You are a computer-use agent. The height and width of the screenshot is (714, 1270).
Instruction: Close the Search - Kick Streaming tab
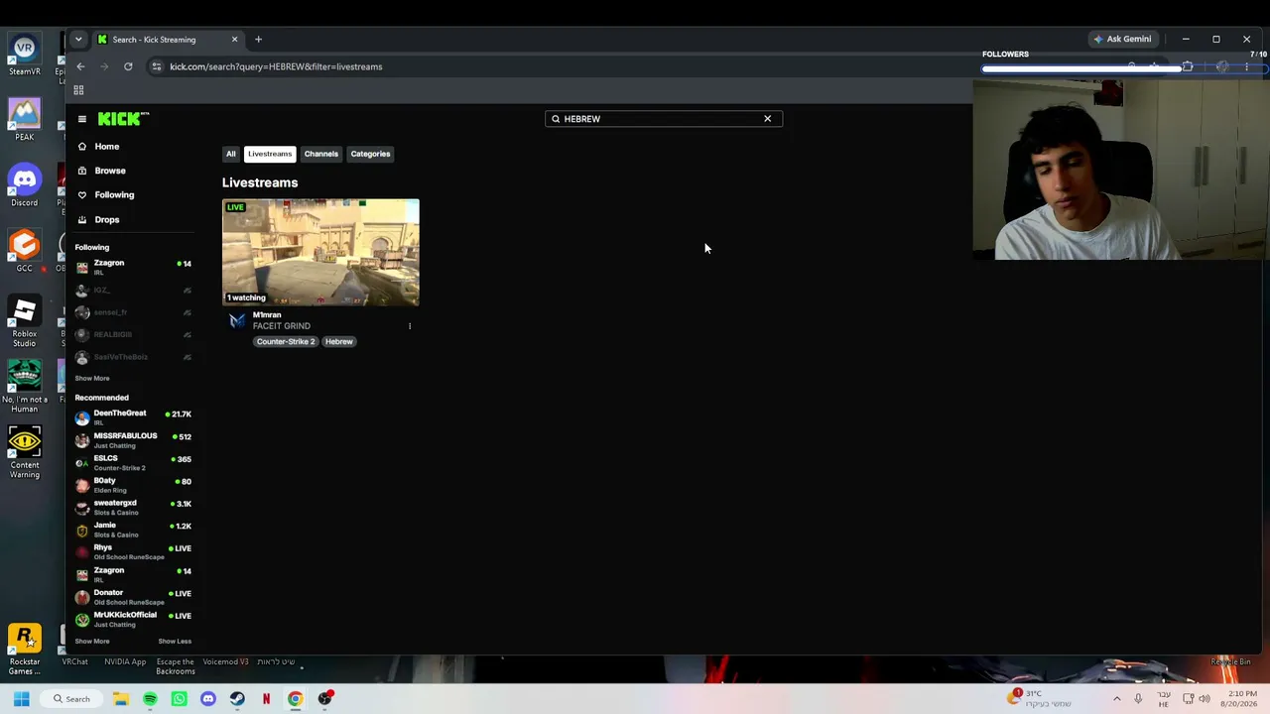234,40
